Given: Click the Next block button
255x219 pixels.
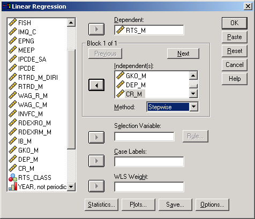Looking at the screenshot, I should pyautogui.click(x=183, y=54).
